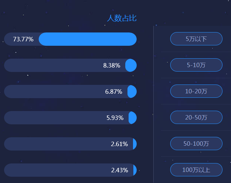Choose the 10-20万 range button
The width and height of the screenshot is (231, 183).
pyautogui.click(x=196, y=91)
